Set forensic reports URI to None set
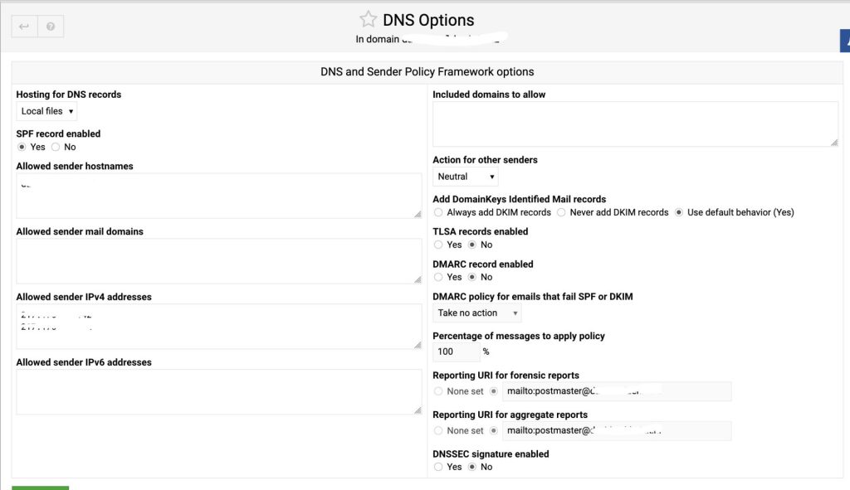The width and height of the screenshot is (850, 490). (x=438, y=391)
